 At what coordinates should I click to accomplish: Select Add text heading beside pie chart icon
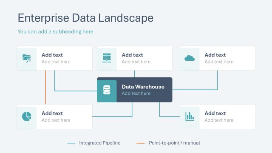[52, 113]
